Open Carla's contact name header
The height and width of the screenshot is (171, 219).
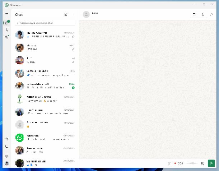95,13
